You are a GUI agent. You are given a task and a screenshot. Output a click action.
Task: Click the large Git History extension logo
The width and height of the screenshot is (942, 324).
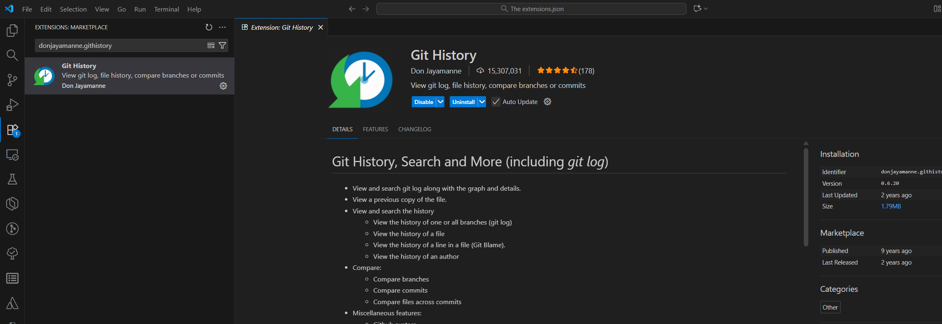click(360, 80)
